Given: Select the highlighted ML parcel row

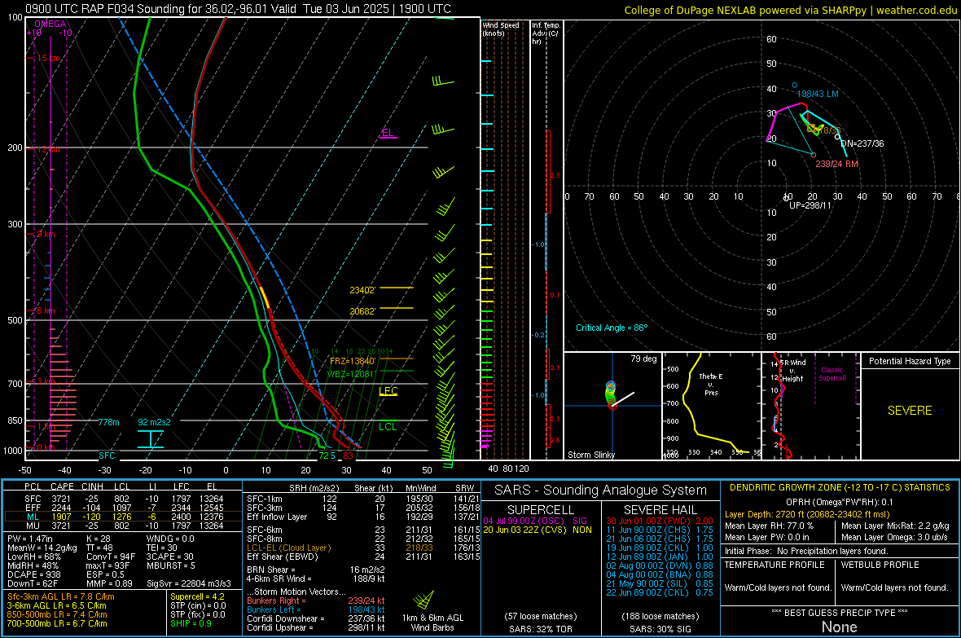Looking at the screenshot, I should pyautogui.click(x=122, y=517).
